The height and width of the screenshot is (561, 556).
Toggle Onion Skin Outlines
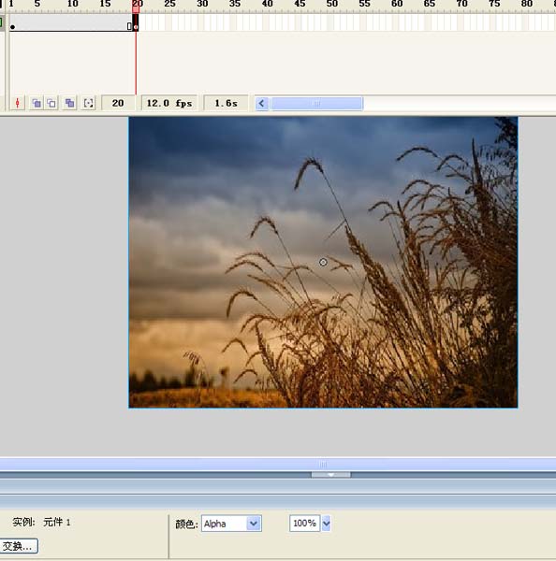coord(51,104)
